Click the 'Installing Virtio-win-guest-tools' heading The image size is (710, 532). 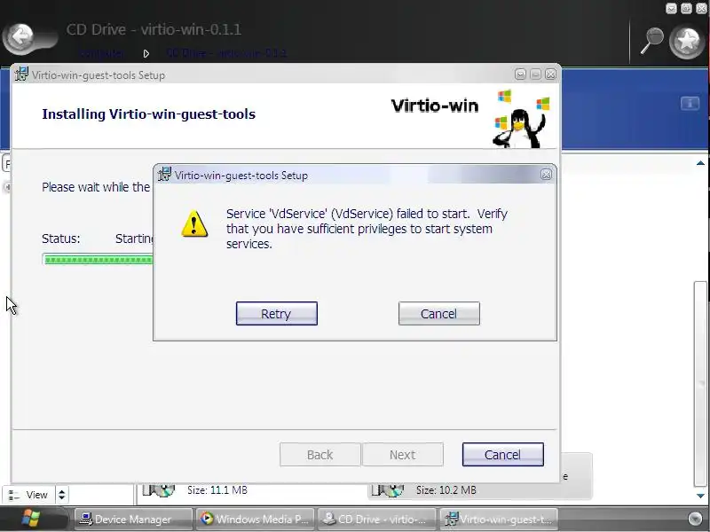tap(148, 114)
